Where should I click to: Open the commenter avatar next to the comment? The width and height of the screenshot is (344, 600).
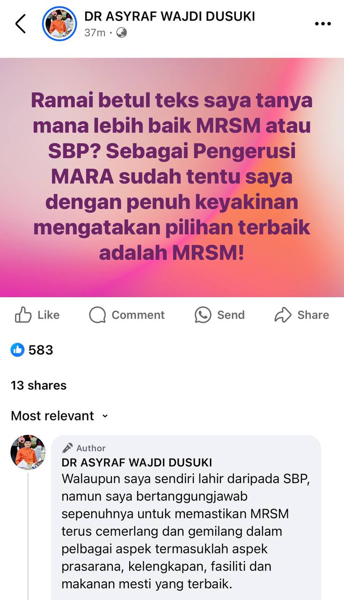[x=28, y=452]
